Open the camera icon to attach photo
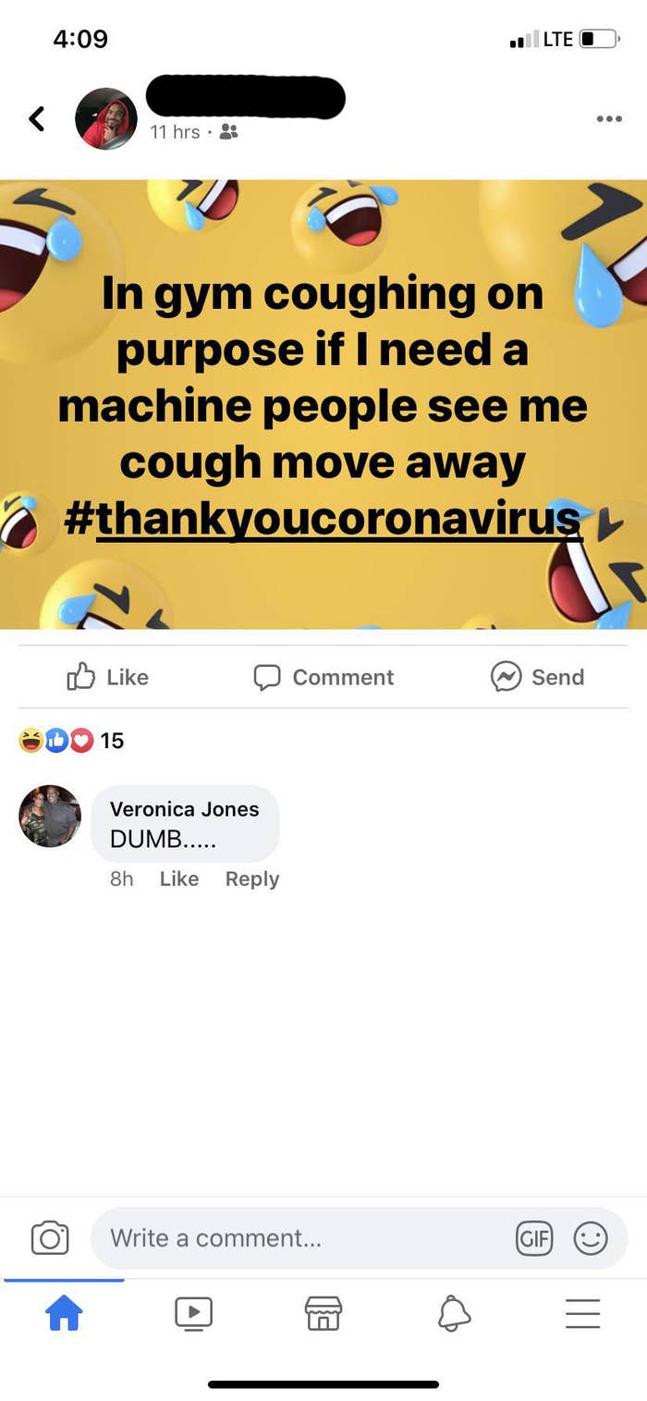This screenshot has width=647, height=1401. [x=50, y=1237]
